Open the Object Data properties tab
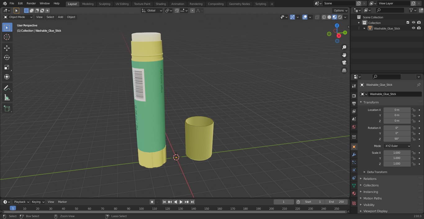This screenshot has width=424, height=219. 354,185
